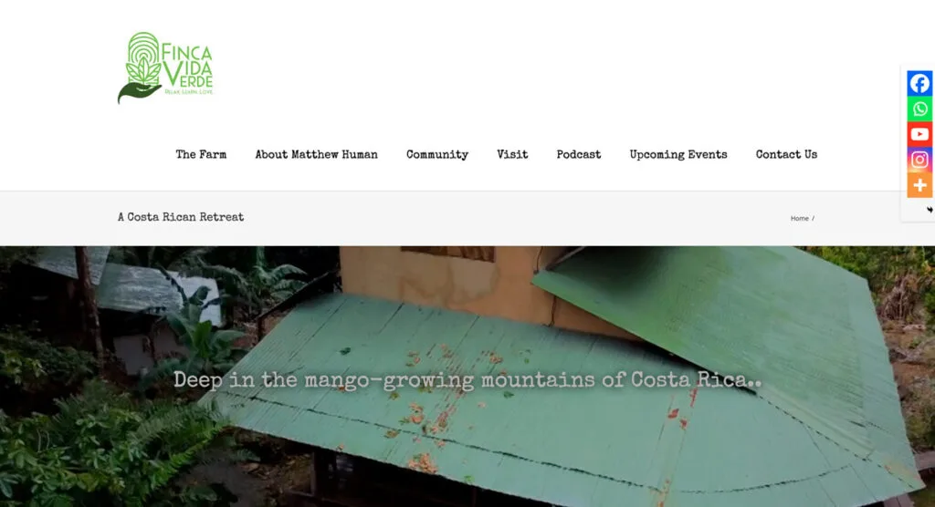Open the Instagram share icon
Viewport: 935px width, 507px height.
919,160
